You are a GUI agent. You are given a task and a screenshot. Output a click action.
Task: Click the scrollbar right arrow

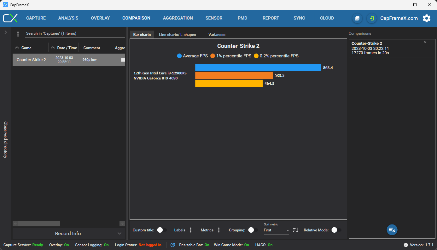[x=122, y=224]
